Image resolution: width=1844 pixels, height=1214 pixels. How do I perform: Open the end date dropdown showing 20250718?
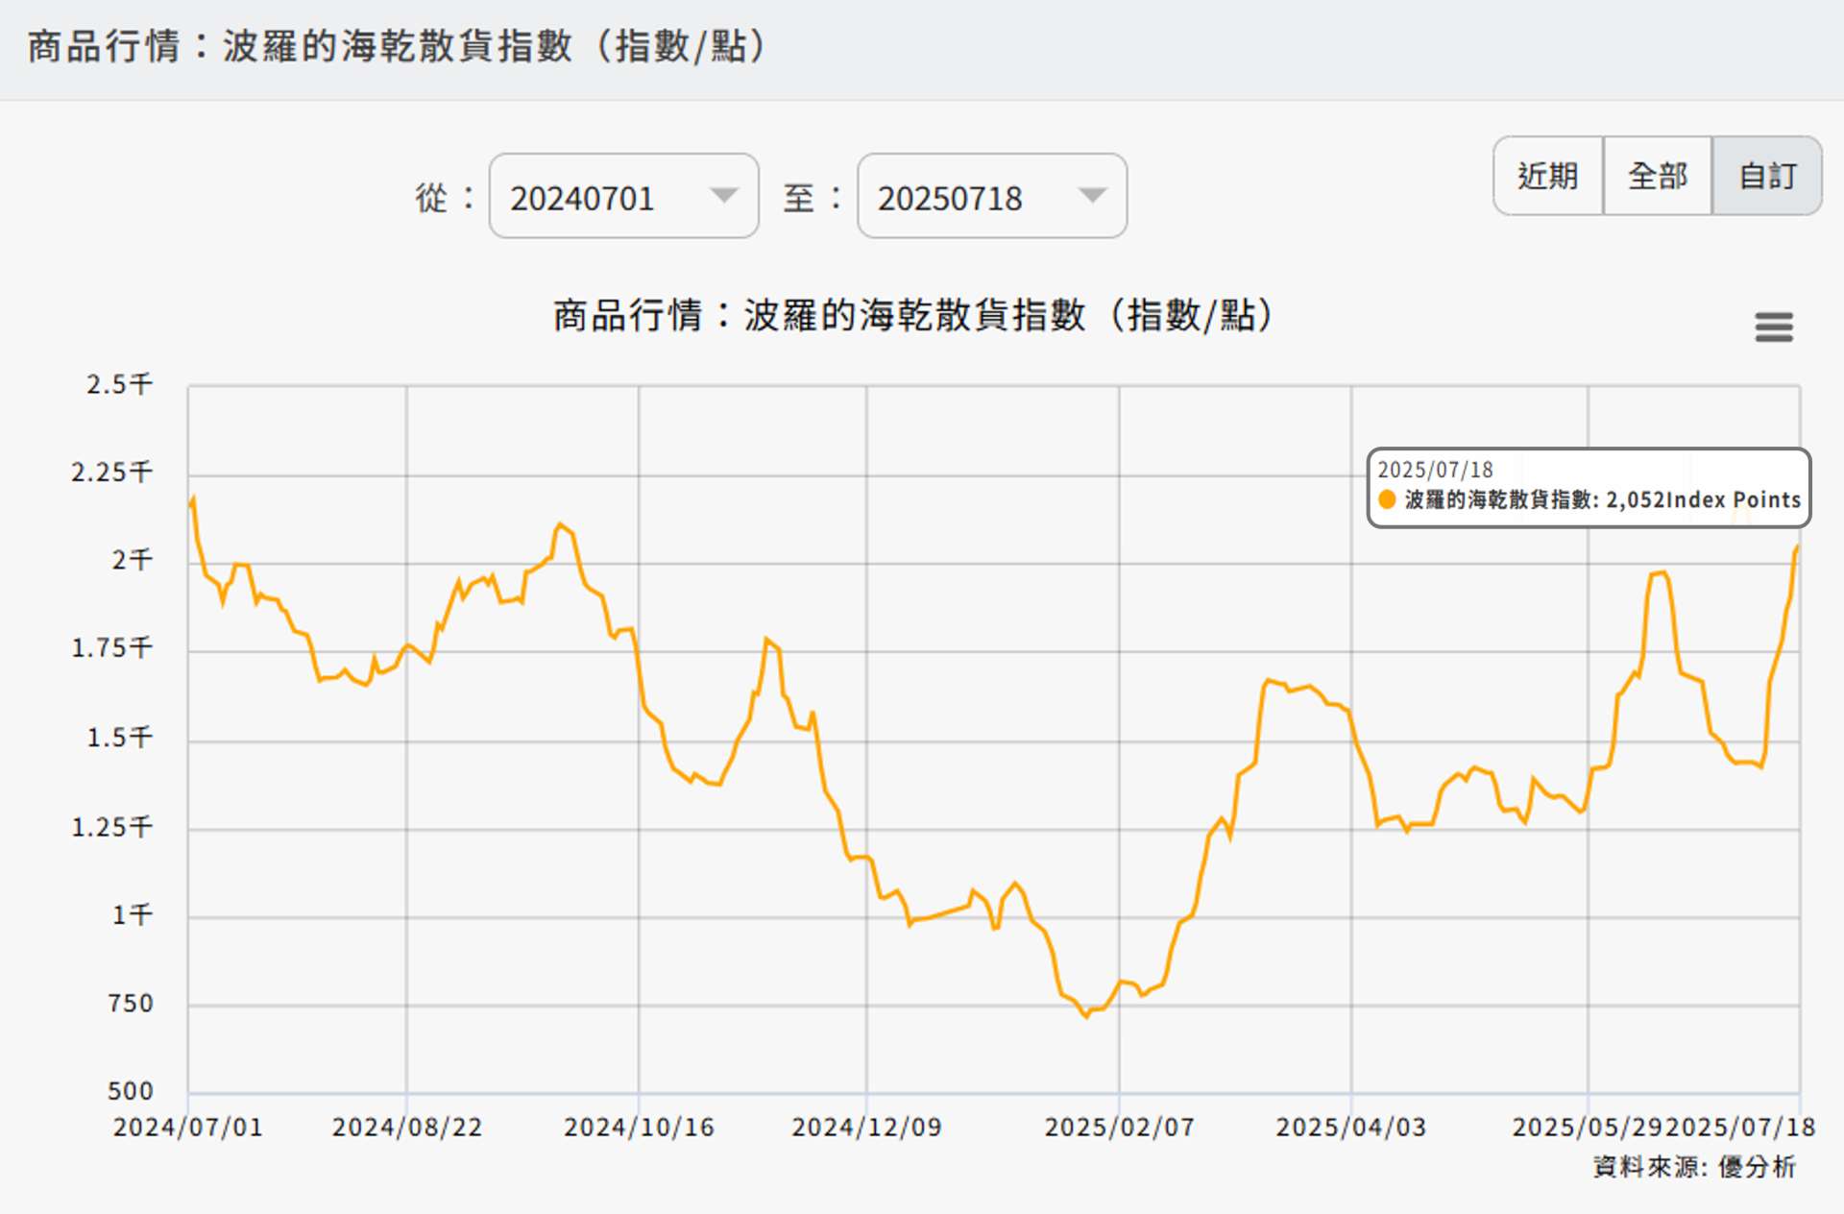point(992,196)
